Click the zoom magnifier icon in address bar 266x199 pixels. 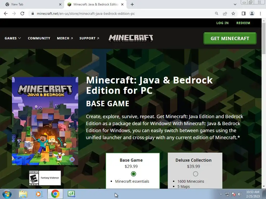pos(216,13)
